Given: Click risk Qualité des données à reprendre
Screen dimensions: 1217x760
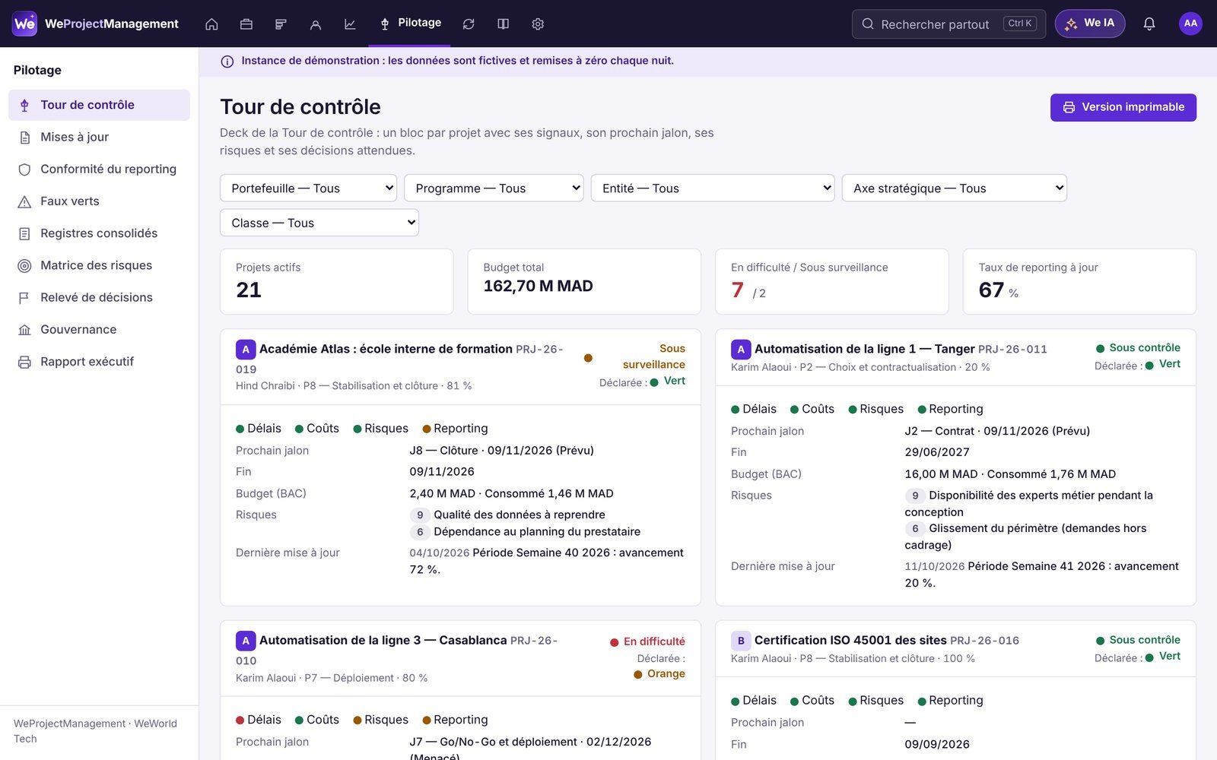Looking at the screenshot, I should (519, 515).
